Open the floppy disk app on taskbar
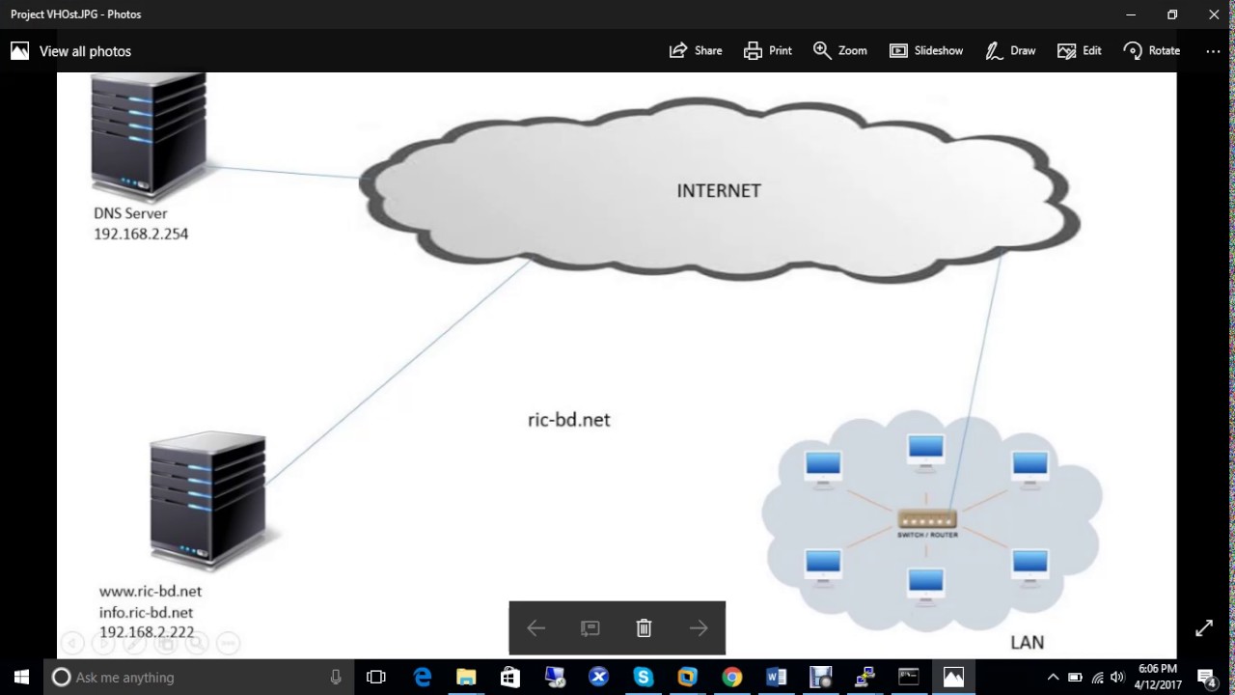 click(x=820, y=677)
